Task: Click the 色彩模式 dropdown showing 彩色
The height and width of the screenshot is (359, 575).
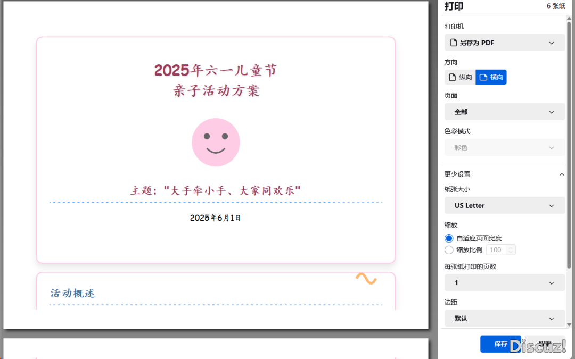Action: (504, 147)
